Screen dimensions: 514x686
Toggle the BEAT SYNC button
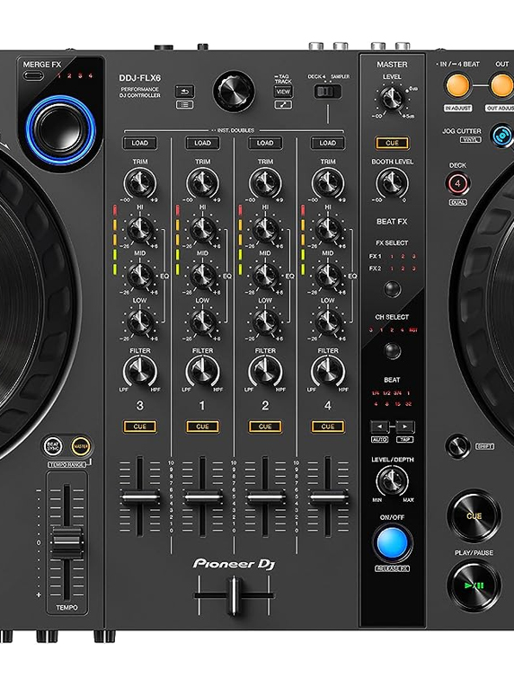(x=53, y=446)
